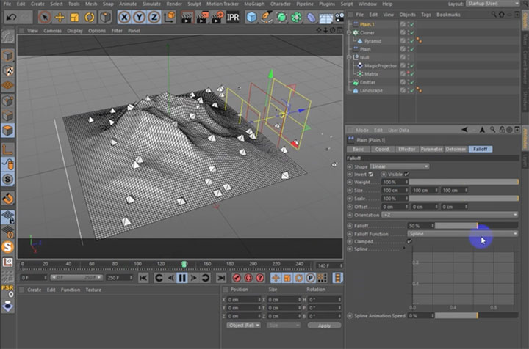The height and width of the screenshot is (349, 529).
Task: Click the Apply button
Action: coord(324,325)
